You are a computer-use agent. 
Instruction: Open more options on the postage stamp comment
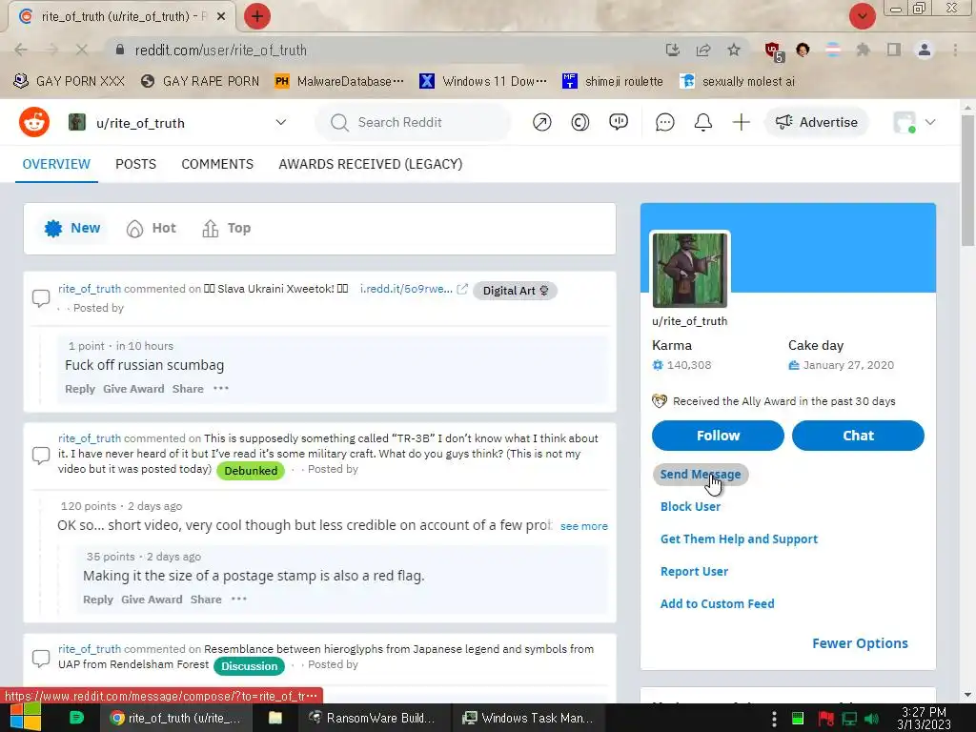(239, 599)
